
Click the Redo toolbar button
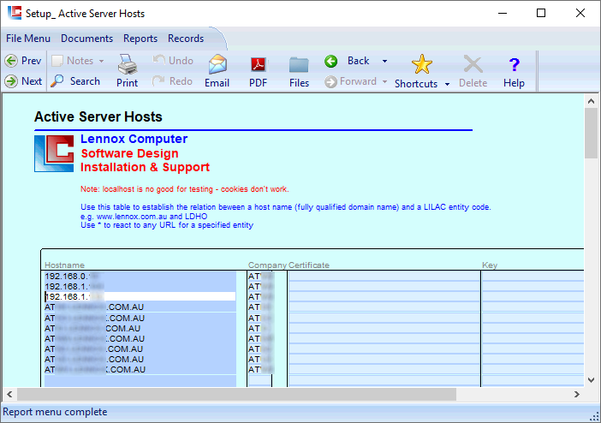[172, 81]
